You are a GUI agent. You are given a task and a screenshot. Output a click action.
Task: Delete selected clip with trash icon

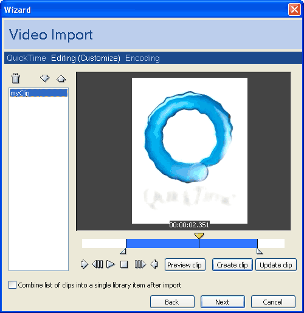(x=16, y=78)
